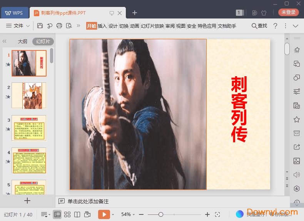Open a new tab with the plus button
Screen dimensions: 304x221
pos(135,13)
